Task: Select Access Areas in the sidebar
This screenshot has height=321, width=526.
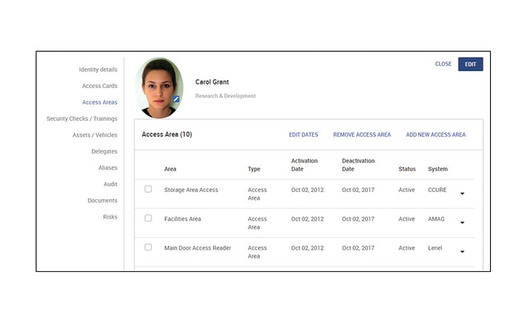Action: click(99, 102)
